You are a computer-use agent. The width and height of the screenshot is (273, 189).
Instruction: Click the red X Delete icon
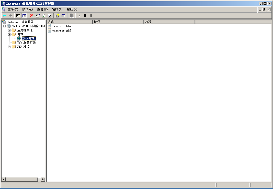(x=32, y=16)
